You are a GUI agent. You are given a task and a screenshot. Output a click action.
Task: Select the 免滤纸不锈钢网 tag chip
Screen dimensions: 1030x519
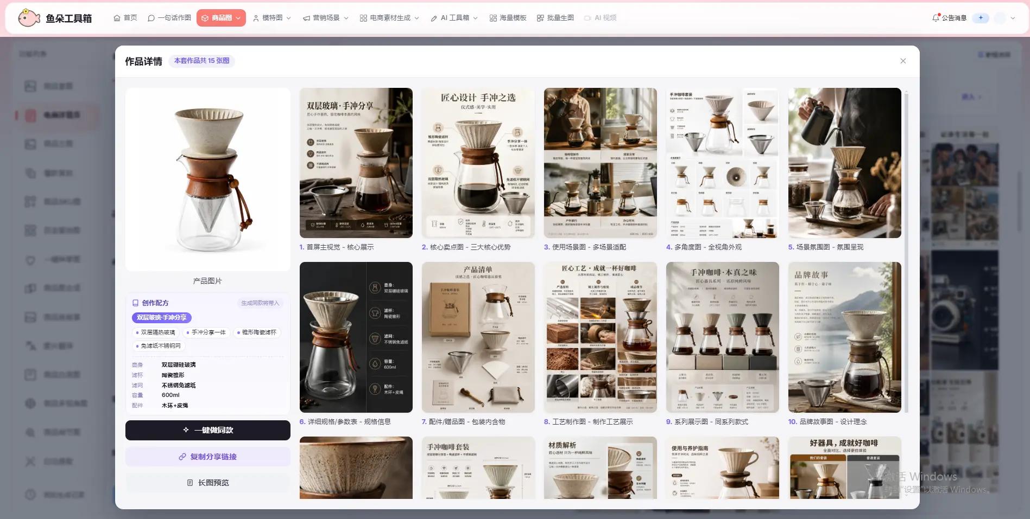[x=158, y=345]
